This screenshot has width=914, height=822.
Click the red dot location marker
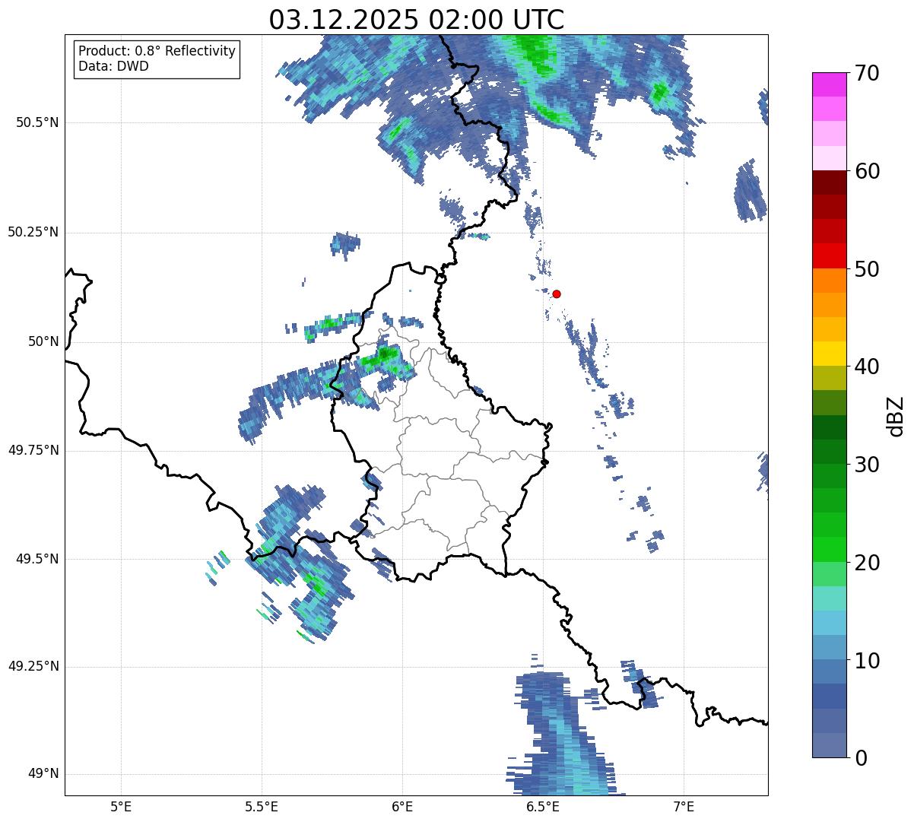[557, 294]
